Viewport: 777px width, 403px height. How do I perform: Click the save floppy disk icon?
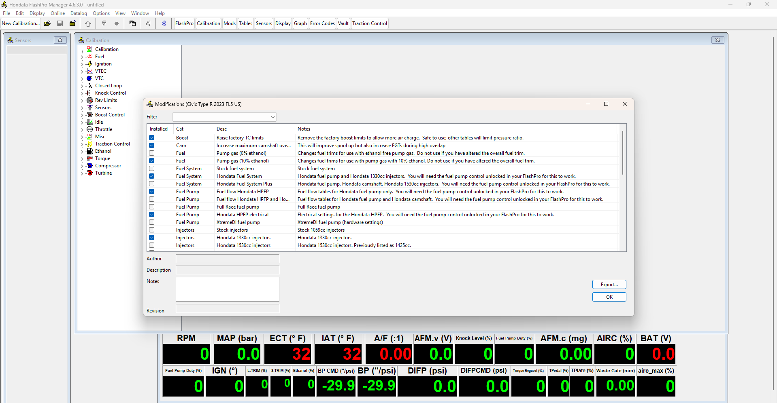click(60, 23)
